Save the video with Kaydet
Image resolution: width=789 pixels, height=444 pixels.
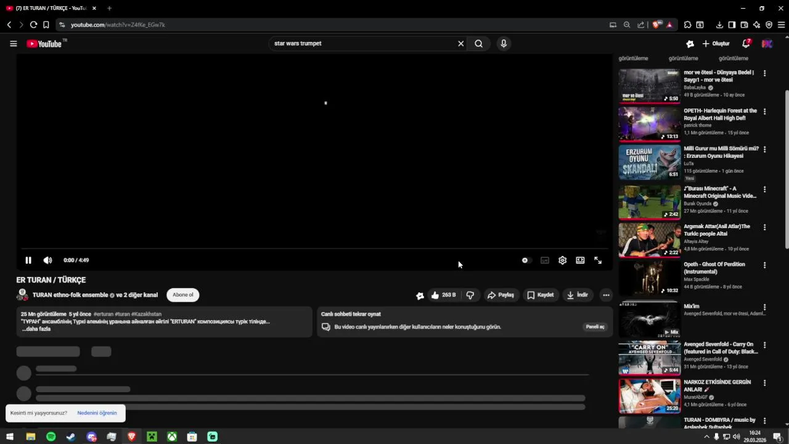(x=540, y=295)
